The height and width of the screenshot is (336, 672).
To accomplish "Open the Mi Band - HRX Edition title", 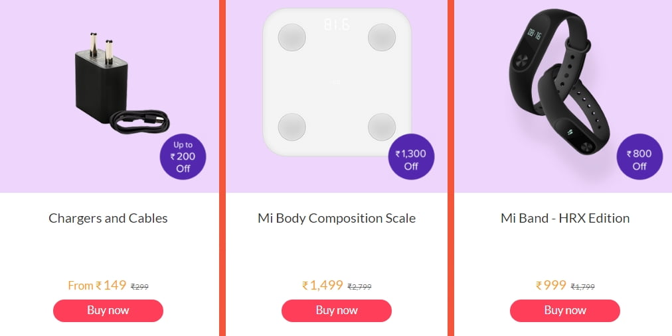I will 565,218.
